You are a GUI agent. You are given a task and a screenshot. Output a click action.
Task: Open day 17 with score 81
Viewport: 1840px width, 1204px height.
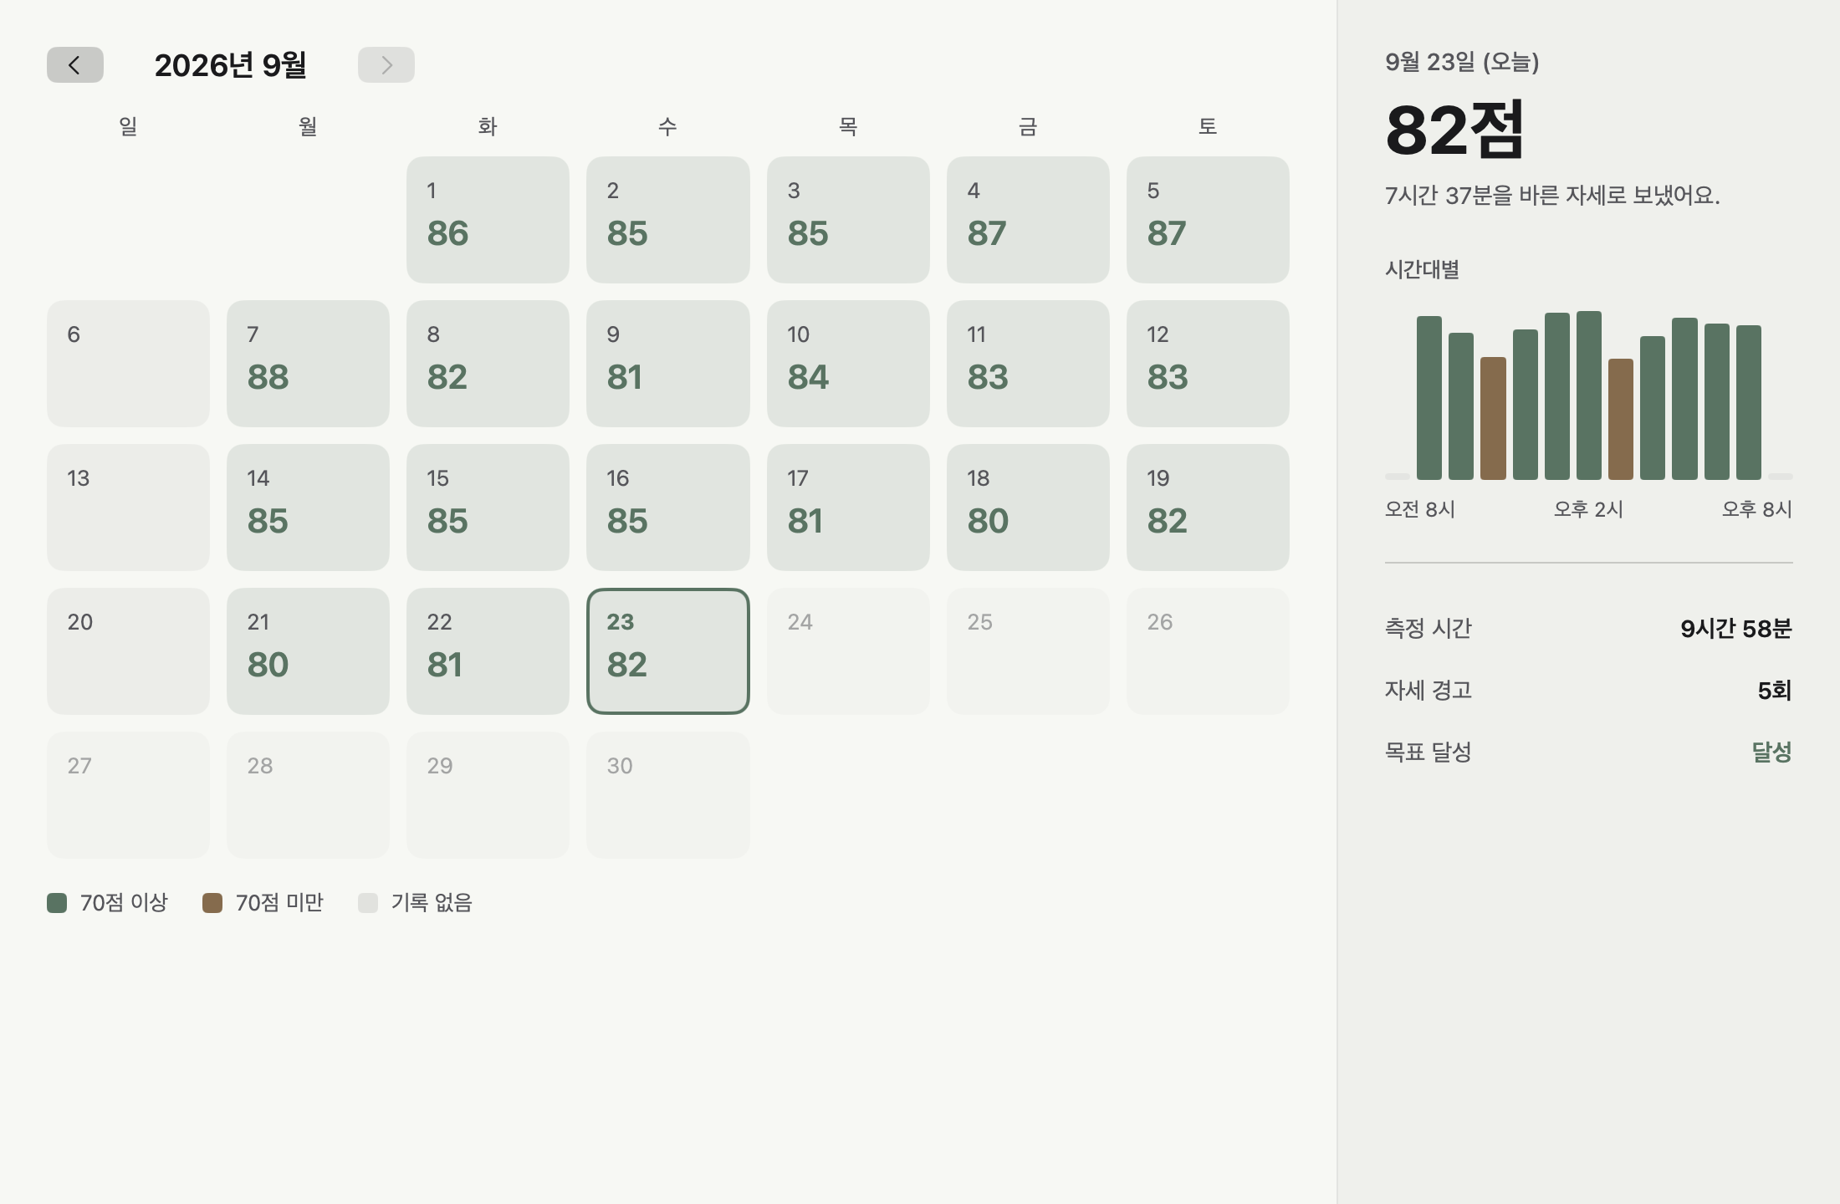[848, 508]
